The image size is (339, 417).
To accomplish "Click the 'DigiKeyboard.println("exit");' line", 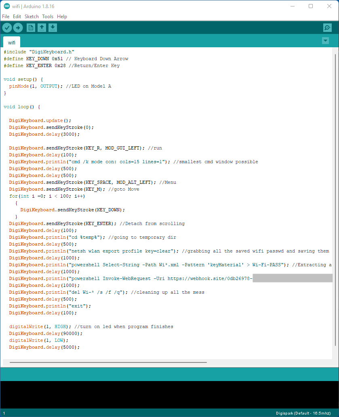I will pyautogui.click(x=50, y=306).
